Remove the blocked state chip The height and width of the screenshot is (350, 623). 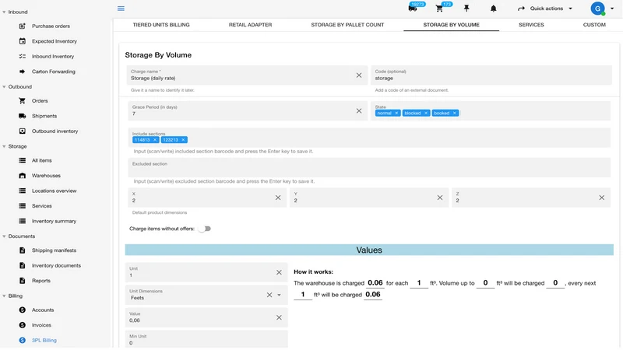pos(425,113)
